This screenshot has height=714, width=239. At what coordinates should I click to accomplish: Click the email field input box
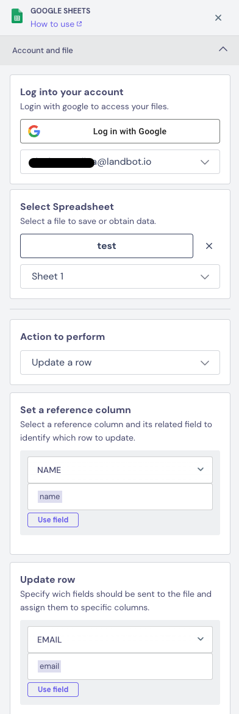pyautogui.click(x=120, y=666)
